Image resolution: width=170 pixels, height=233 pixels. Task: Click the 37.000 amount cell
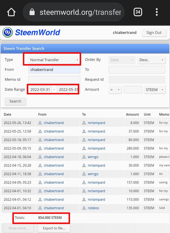pos(134,131)
